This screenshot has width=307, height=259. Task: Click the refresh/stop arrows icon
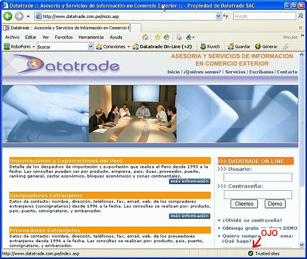226,16
